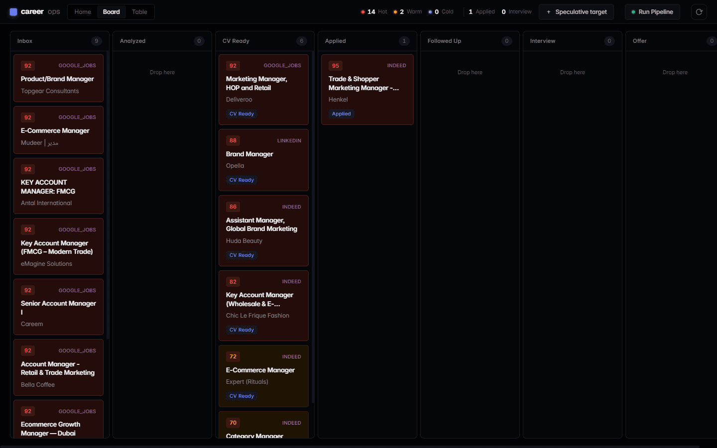The width and height of the screenshot is (717, 448).
Task: Switch to the Home tab
Action: tap(83, 12)
